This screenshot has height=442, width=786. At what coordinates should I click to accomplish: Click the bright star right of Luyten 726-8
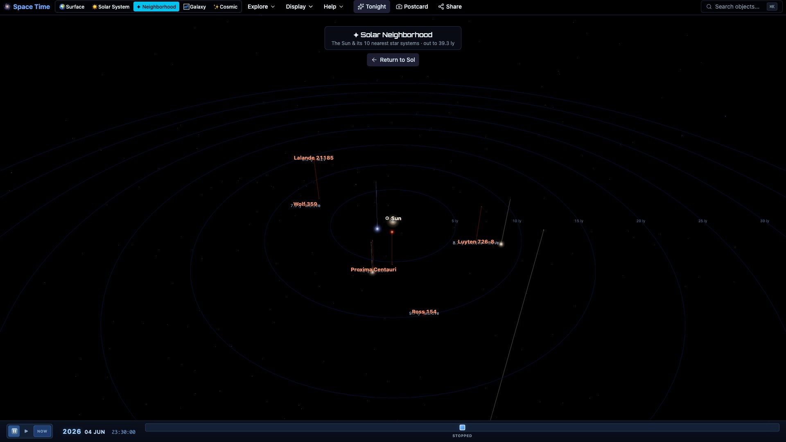click(x=501, y=244)
